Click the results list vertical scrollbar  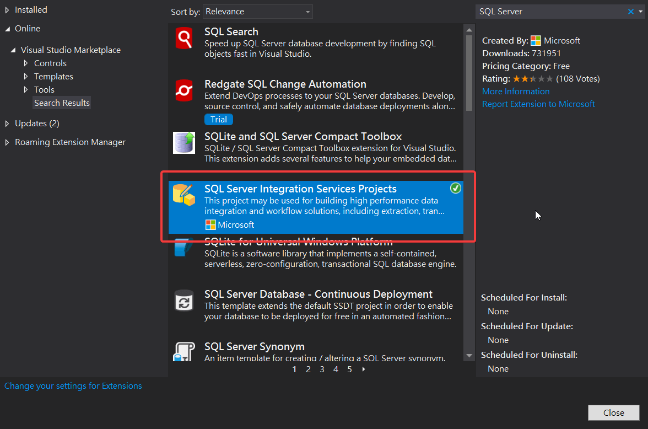tap(469, 72)
